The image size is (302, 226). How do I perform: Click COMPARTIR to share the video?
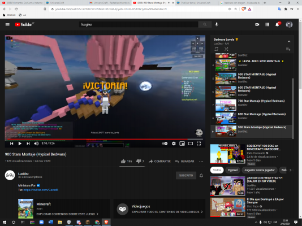159,162
